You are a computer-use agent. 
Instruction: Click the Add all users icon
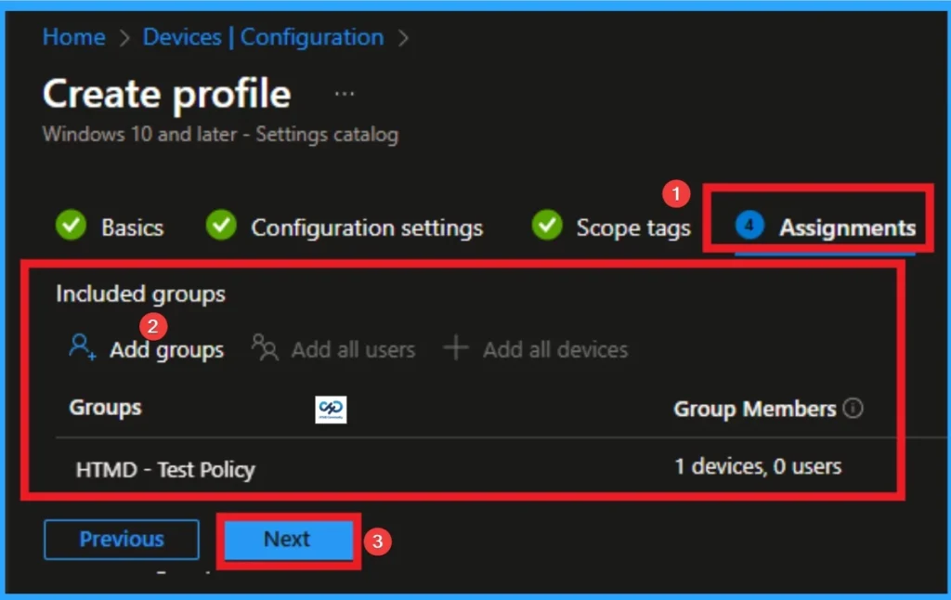(264, 346)
